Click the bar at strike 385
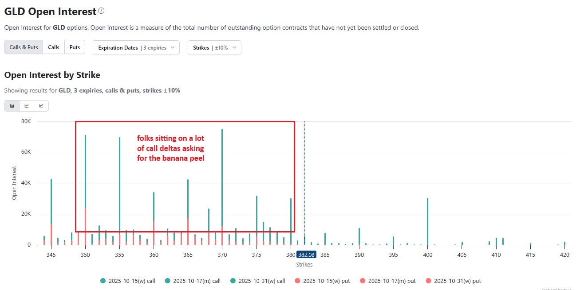The image size is (588, 290). [x=325, y=239]
